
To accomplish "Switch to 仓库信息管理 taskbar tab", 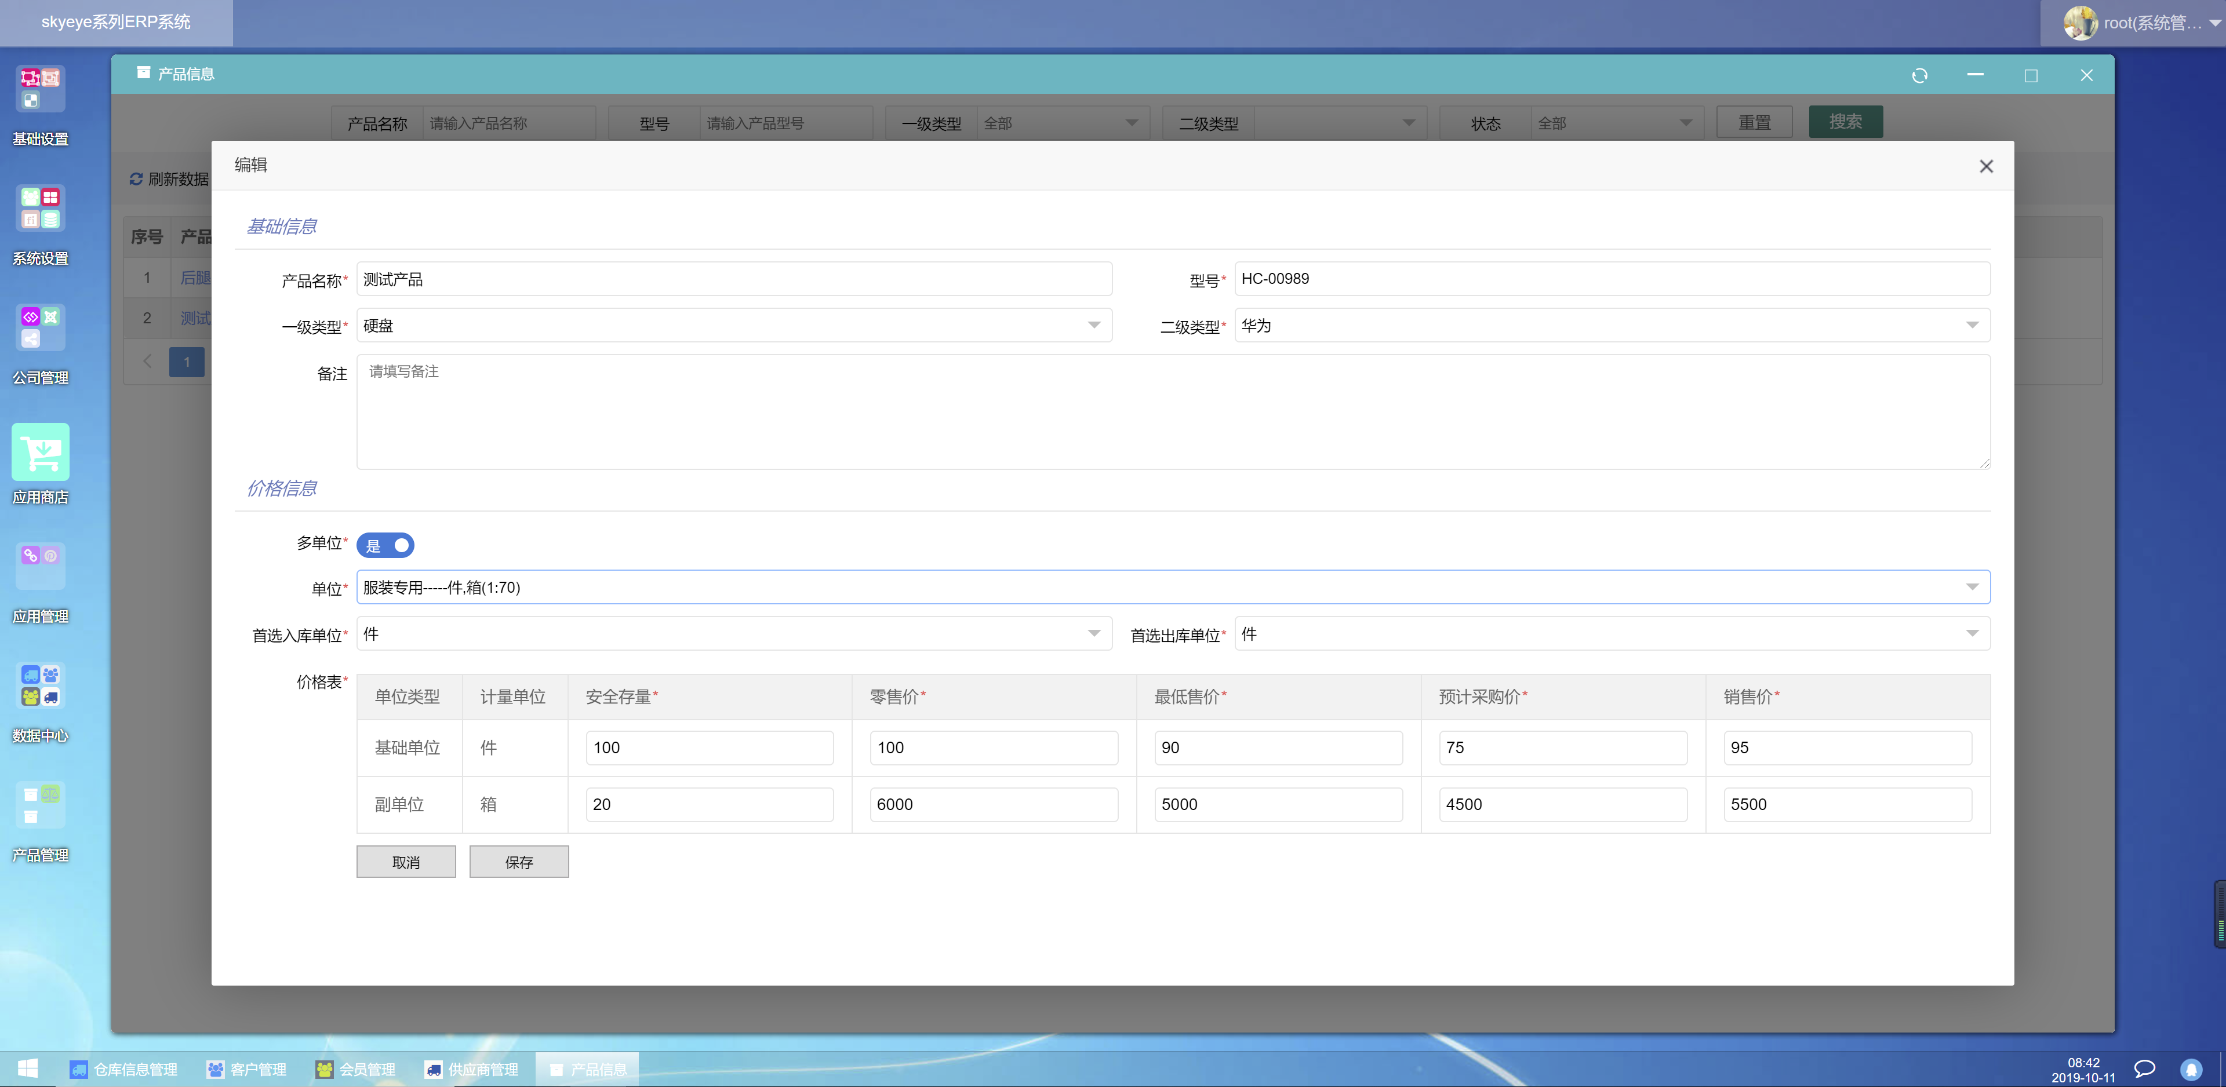I will 125,1070.
